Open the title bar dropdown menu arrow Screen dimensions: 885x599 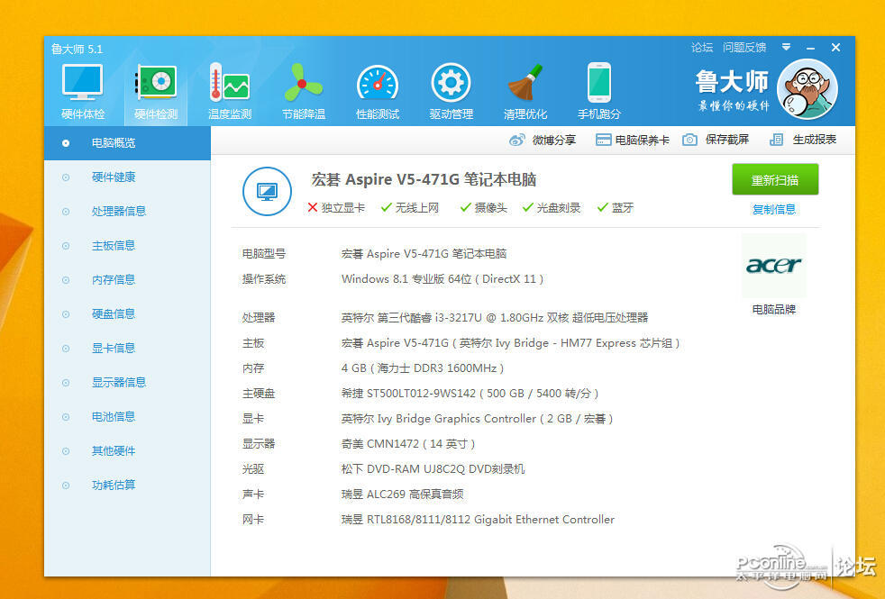[786, 48]
